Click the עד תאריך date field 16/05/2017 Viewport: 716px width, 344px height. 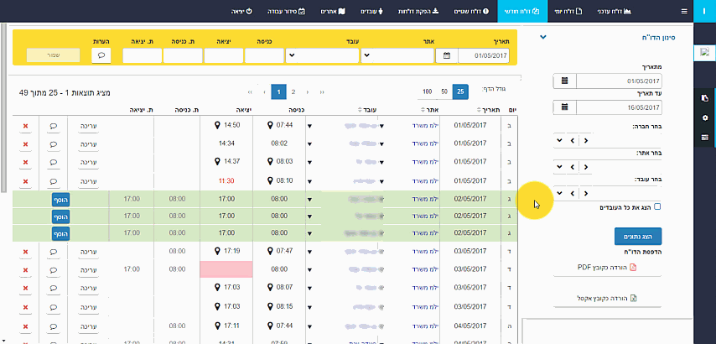click(x=619, y=107)
